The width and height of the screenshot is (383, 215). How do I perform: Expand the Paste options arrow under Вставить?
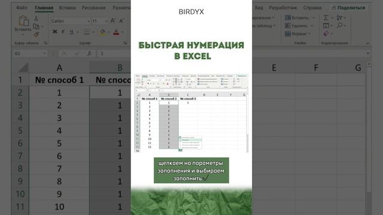click(23, 35)
